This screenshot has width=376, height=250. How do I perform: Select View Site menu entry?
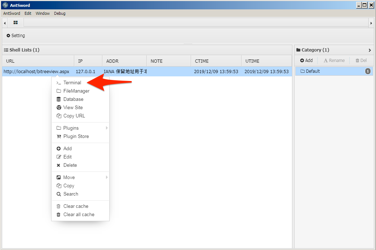80,107
